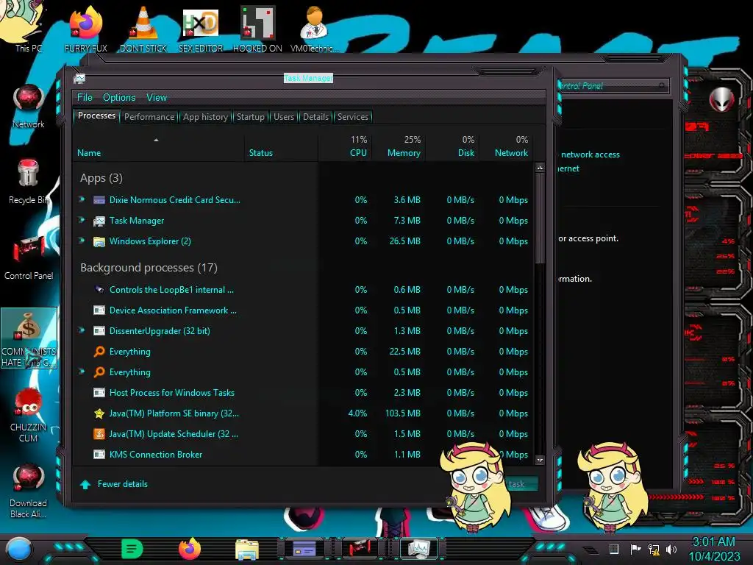Viewport: 753px width, 565px height.
Task: Click the volume speaker tray icon
Action: [x=671, y=549]
